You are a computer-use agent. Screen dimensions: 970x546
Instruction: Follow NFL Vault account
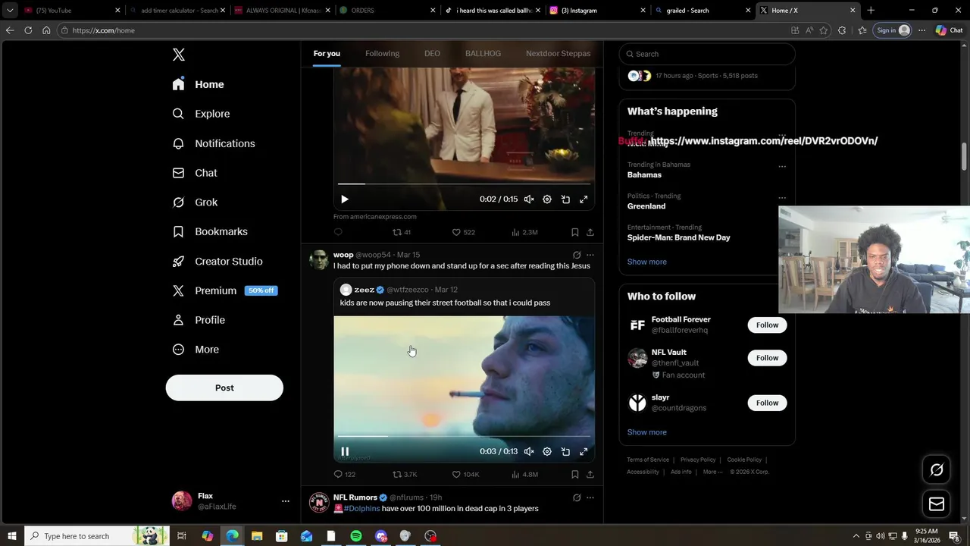pos(767,357)
